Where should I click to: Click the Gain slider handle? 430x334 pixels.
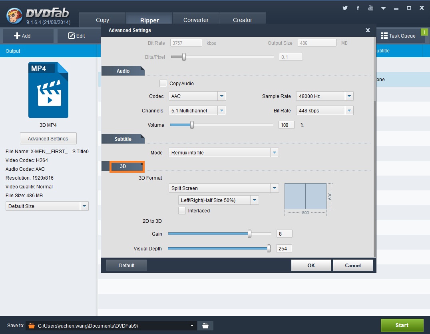249,234
